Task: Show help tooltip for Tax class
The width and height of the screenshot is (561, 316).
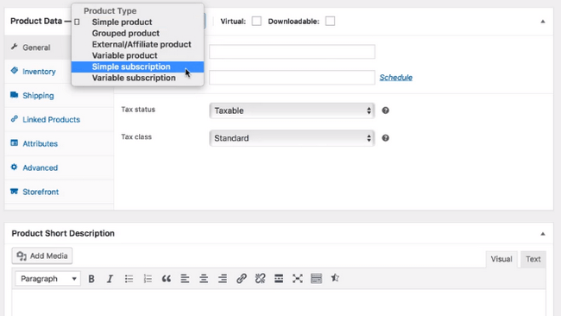Action: (385, 138)
